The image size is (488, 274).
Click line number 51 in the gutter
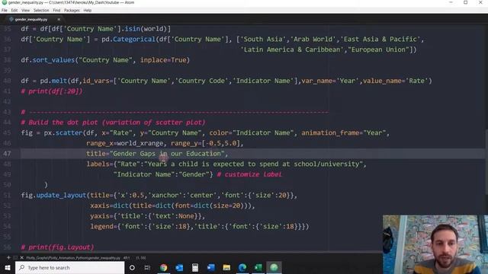click(7, 195)
